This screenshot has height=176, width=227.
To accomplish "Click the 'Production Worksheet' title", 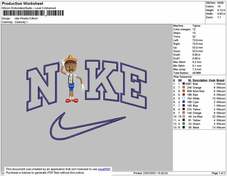I will click(22, 3).
